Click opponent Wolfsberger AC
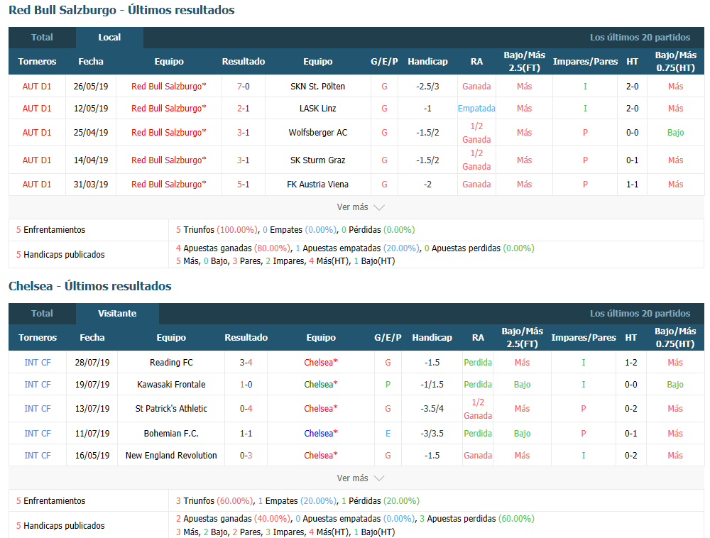This screenshot has width=710, height=538. pos(318,133)
